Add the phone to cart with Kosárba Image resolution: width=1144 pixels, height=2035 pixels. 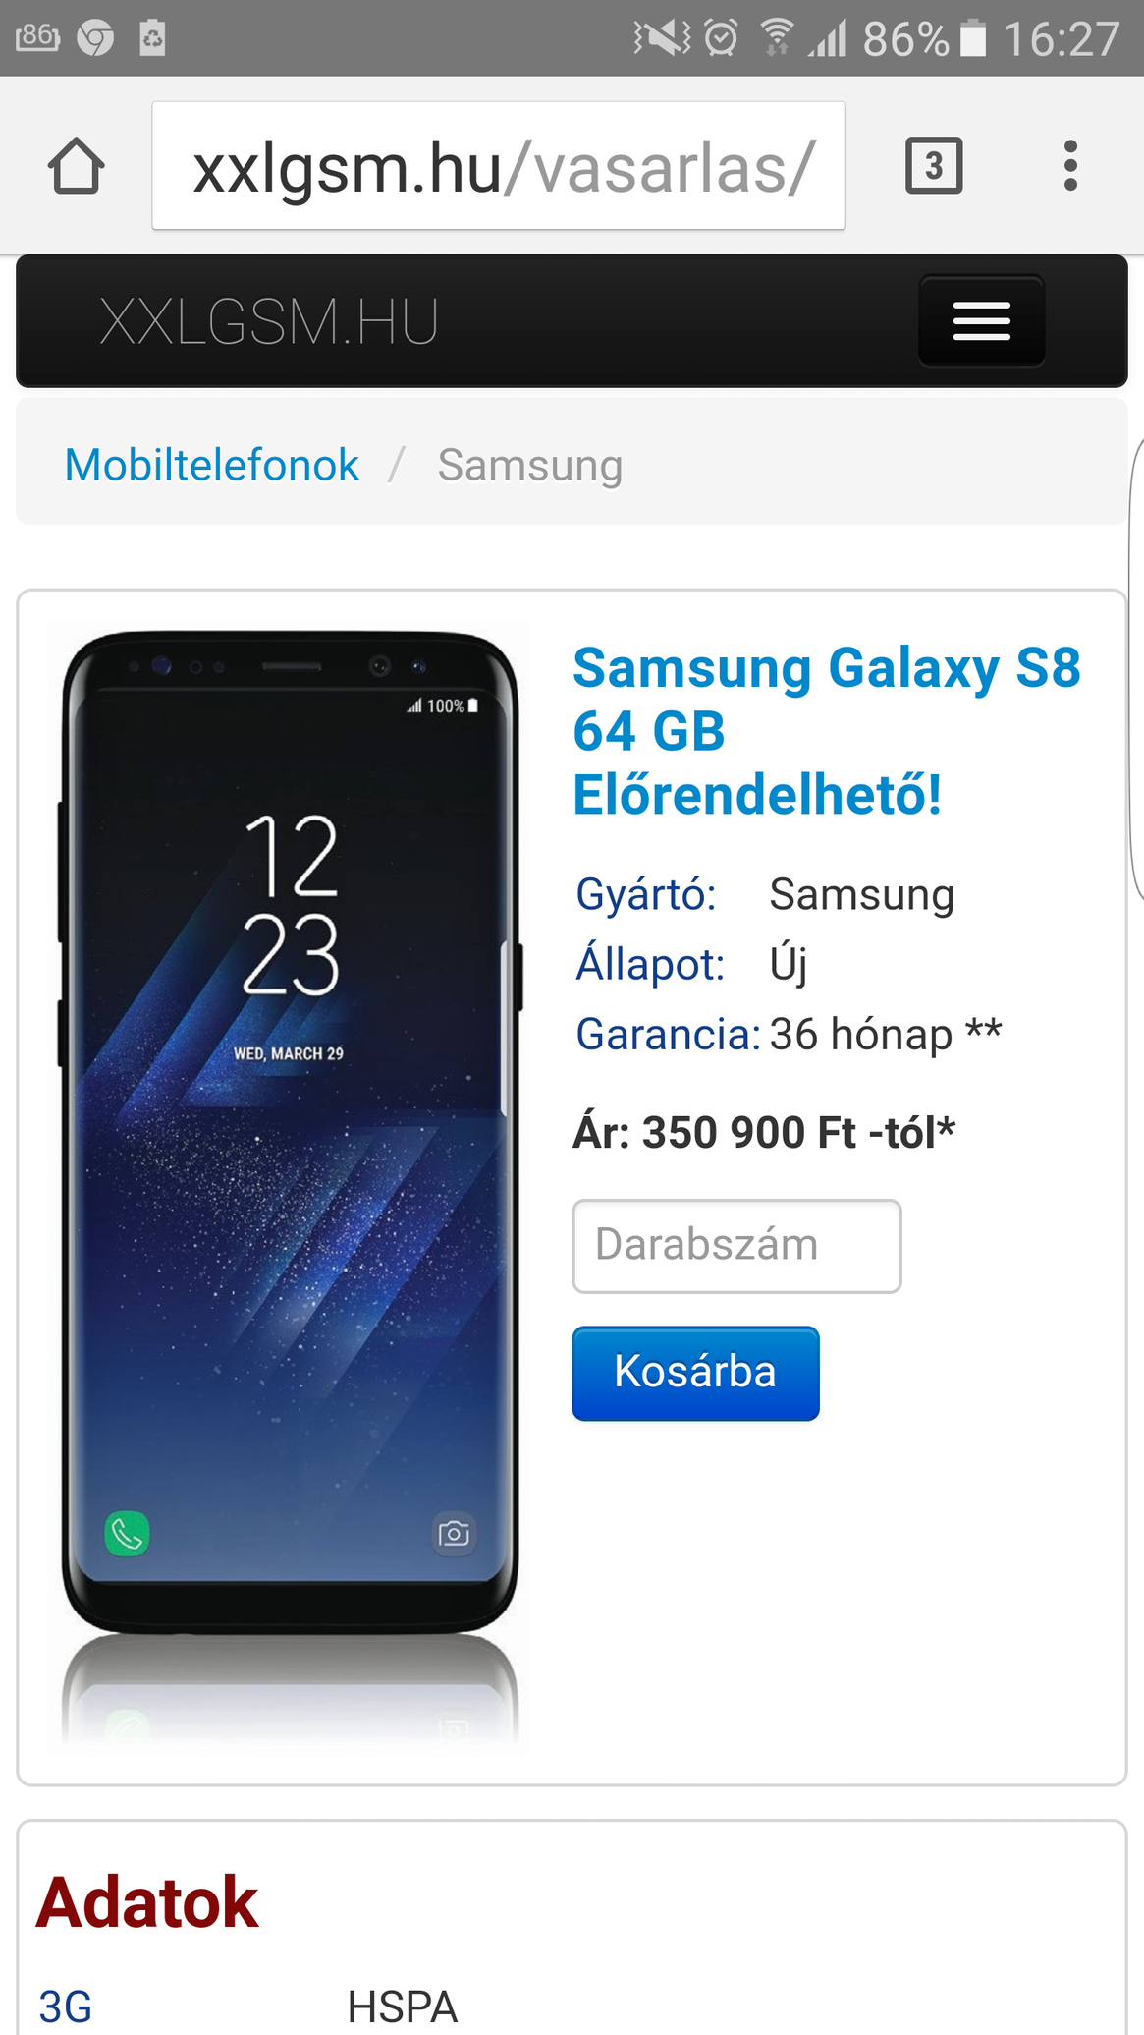[x=695, y=1373]
